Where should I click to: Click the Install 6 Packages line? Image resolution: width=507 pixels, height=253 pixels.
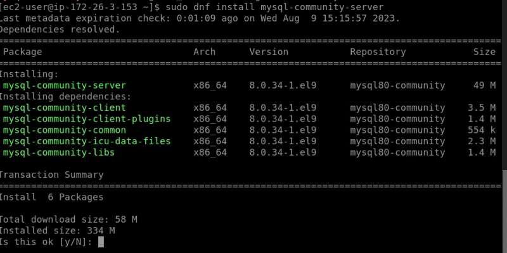pyautogui.click(x=52, y=197)
